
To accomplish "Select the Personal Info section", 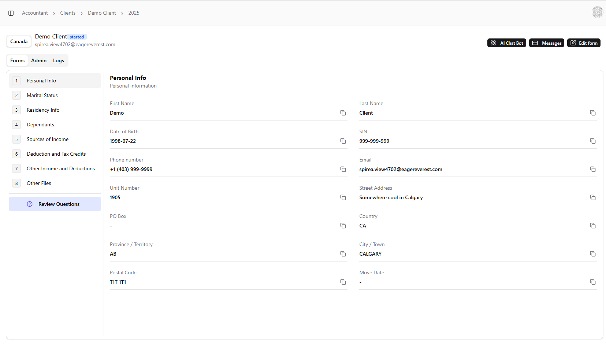I will point(55,81).
